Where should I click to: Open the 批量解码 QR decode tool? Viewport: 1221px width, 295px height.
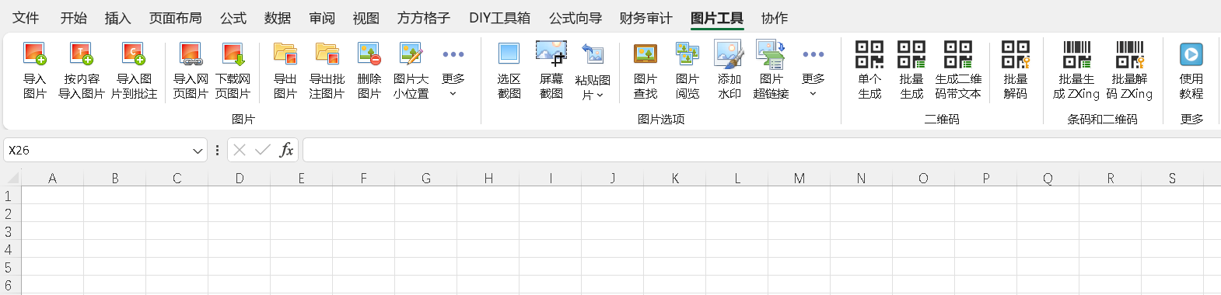1015,54
